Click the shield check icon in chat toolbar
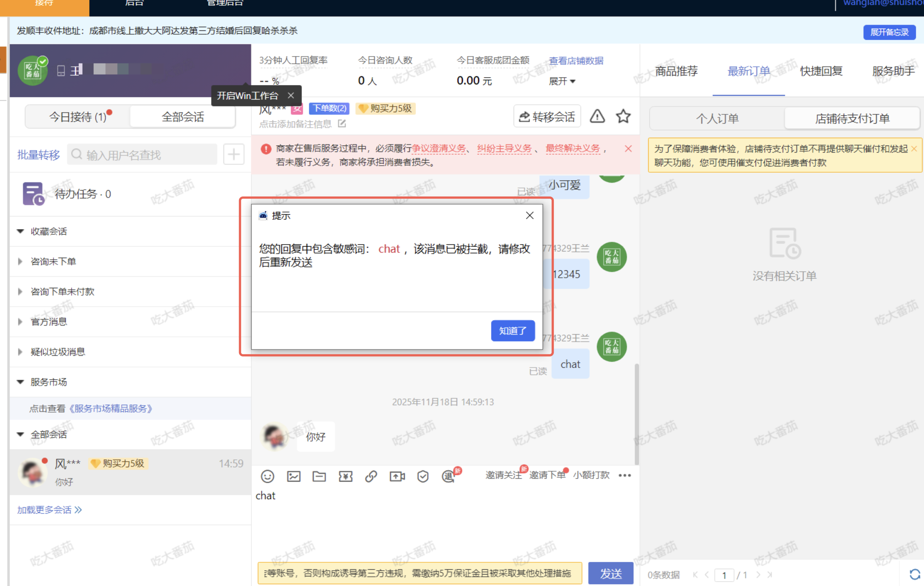Viewport: 924px width, 586px height. (423, 476)
